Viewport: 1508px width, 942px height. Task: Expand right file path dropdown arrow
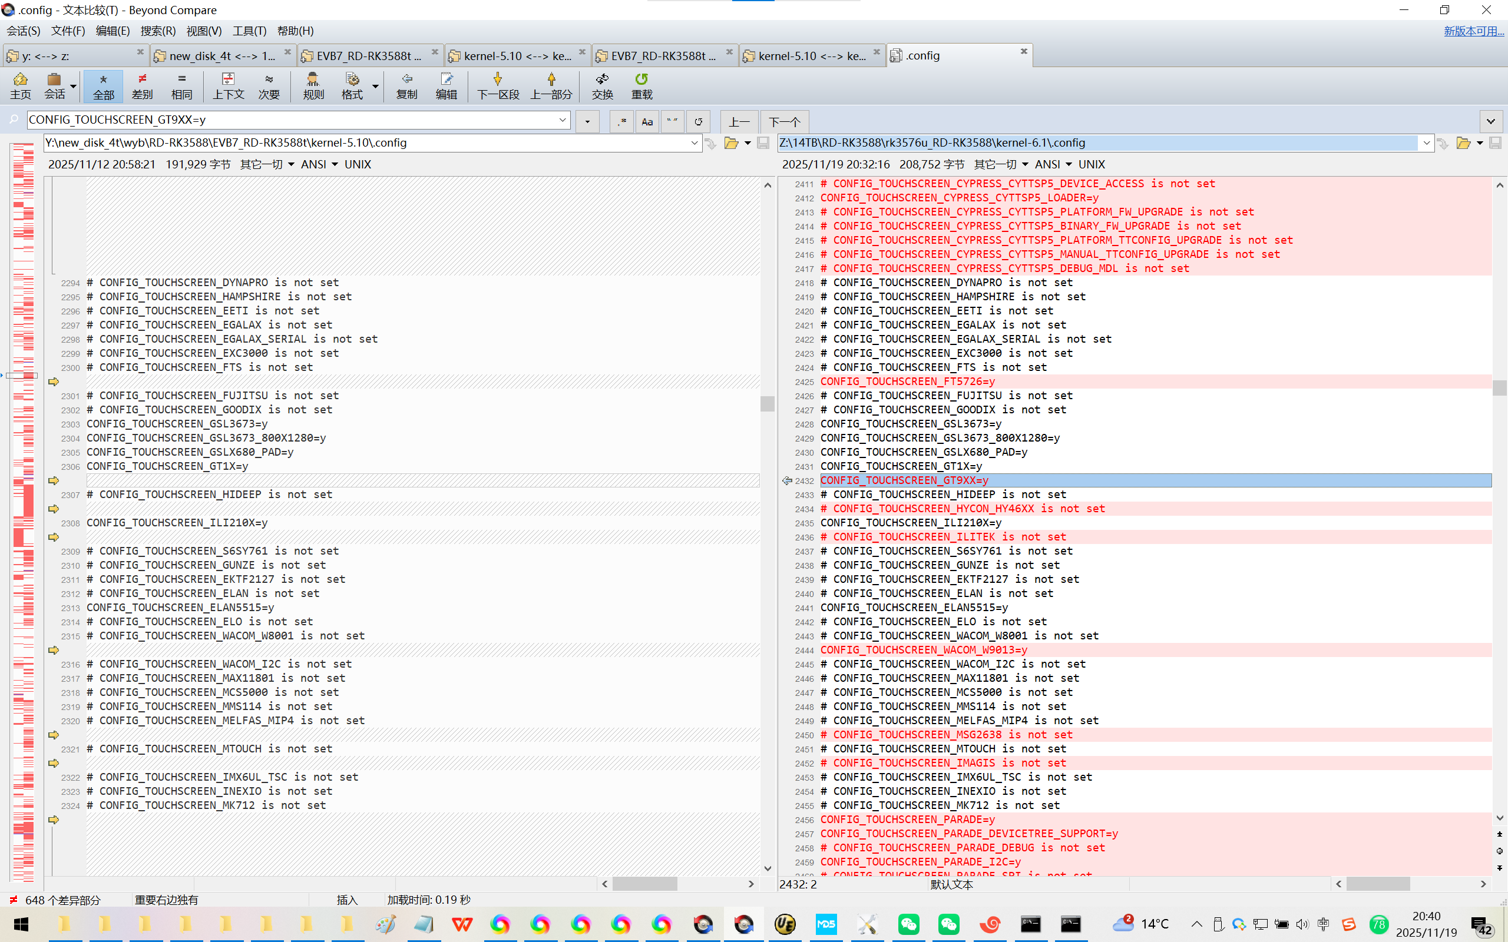point(1426,143)
